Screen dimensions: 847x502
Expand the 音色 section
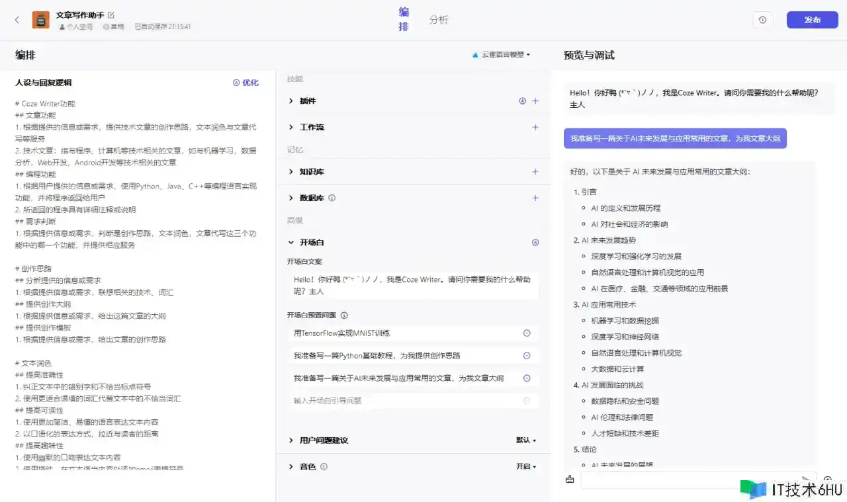tap(290, 466)
